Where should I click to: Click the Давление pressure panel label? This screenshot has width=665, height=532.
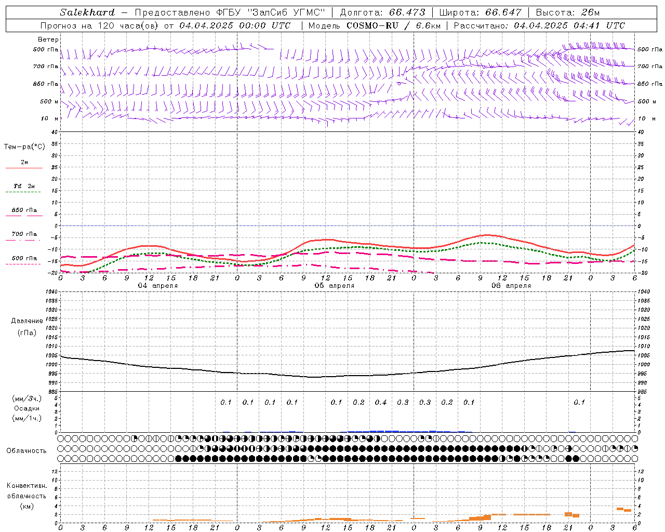(x=27, y=321)
